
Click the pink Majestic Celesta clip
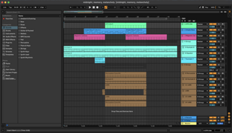[x=89, y=37]
